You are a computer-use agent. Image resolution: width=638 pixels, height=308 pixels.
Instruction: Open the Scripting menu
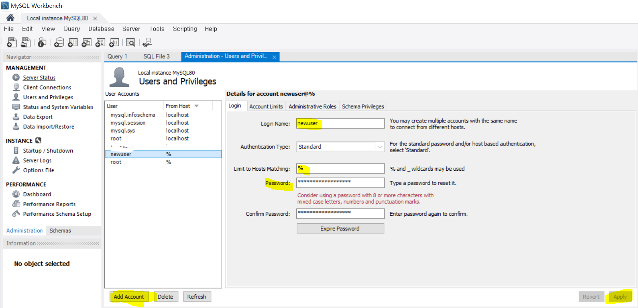click(x=185, y=29)
